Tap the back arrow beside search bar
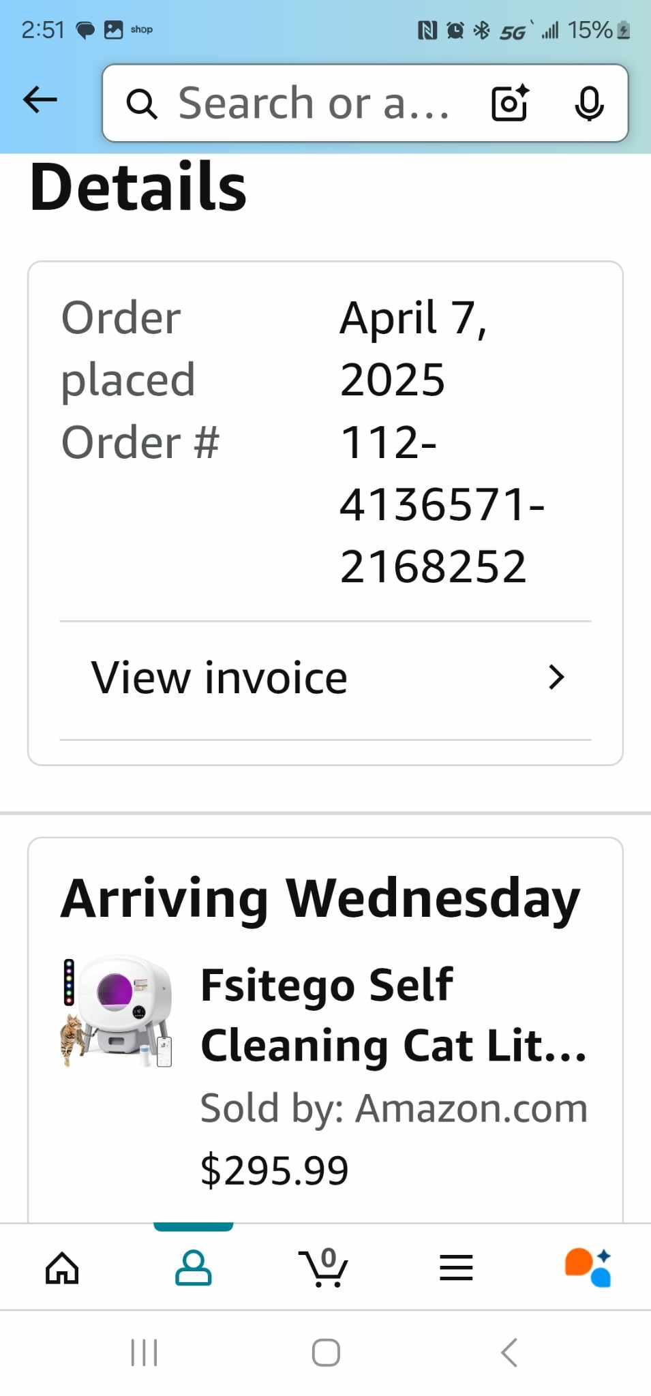 click(x=40, y=100)
